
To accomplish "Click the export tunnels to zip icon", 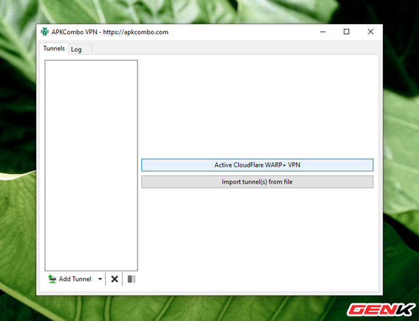I will click(x=131, y=279).
